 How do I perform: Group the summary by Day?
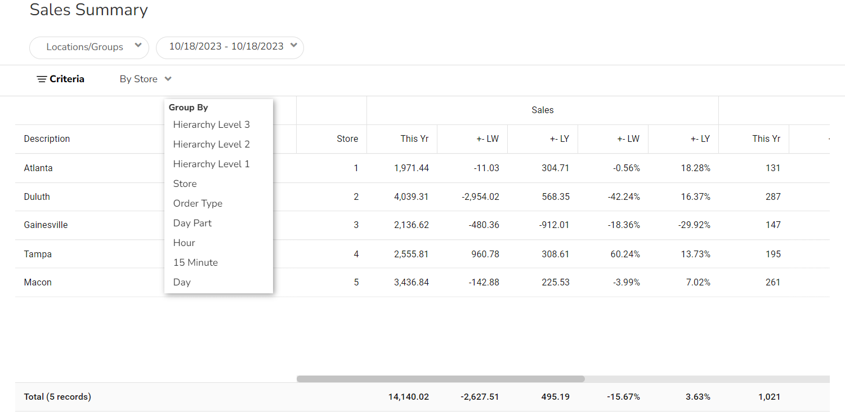[182, 282]
